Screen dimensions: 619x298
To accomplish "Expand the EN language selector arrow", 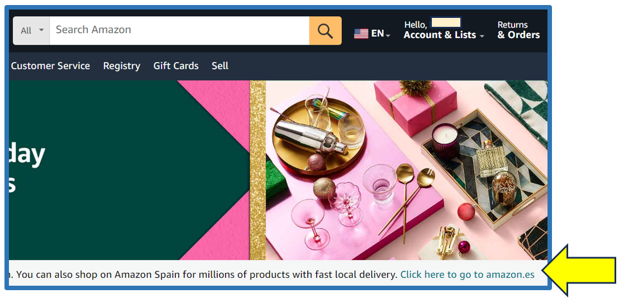I will (x=388, y=36).
